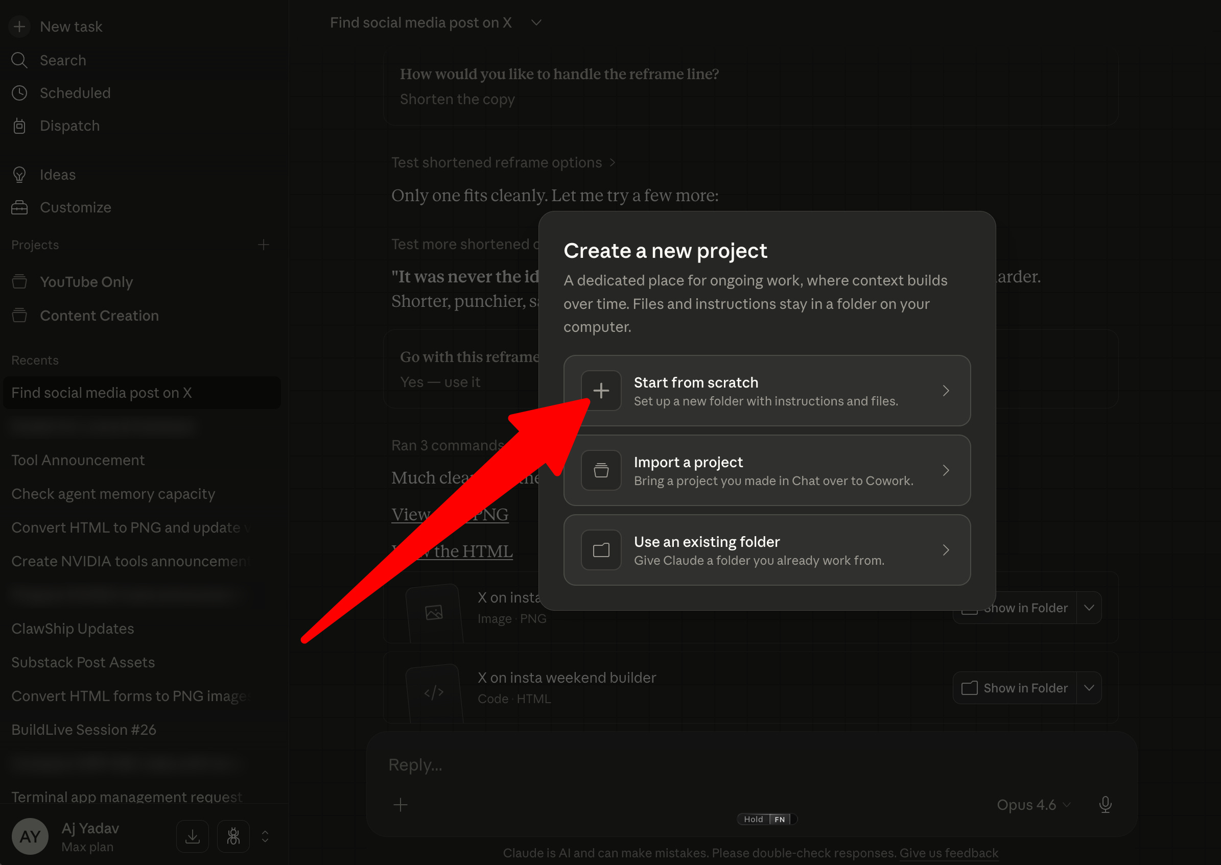Add a new project with Projects plus
Image resolution: width=1221 pixels, height=865 pixels.
coord(263,245)
